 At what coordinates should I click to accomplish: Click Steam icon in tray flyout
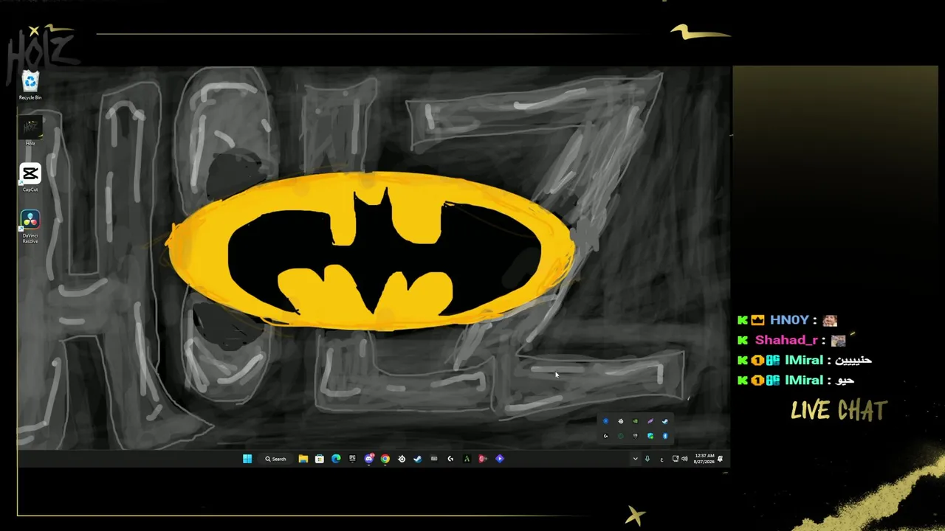point(665,421)
